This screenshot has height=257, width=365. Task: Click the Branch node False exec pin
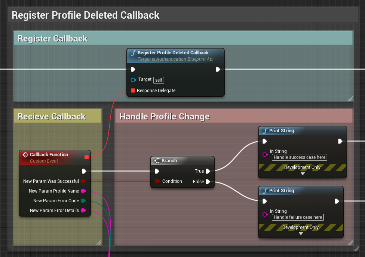208,182
